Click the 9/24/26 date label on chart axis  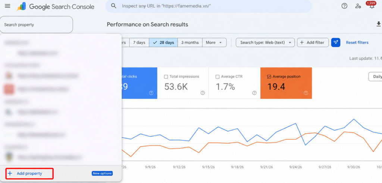pos(295,167)
